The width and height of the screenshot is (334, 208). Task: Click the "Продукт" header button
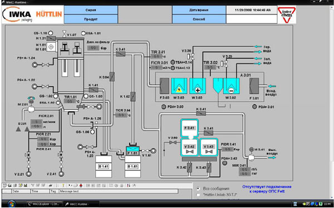click(x=91, y=19)
